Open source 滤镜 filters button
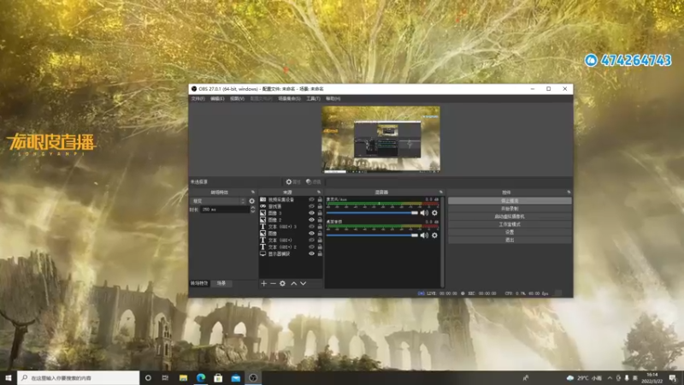This screenshot has height=385, width=684. (x=313, y=182)
